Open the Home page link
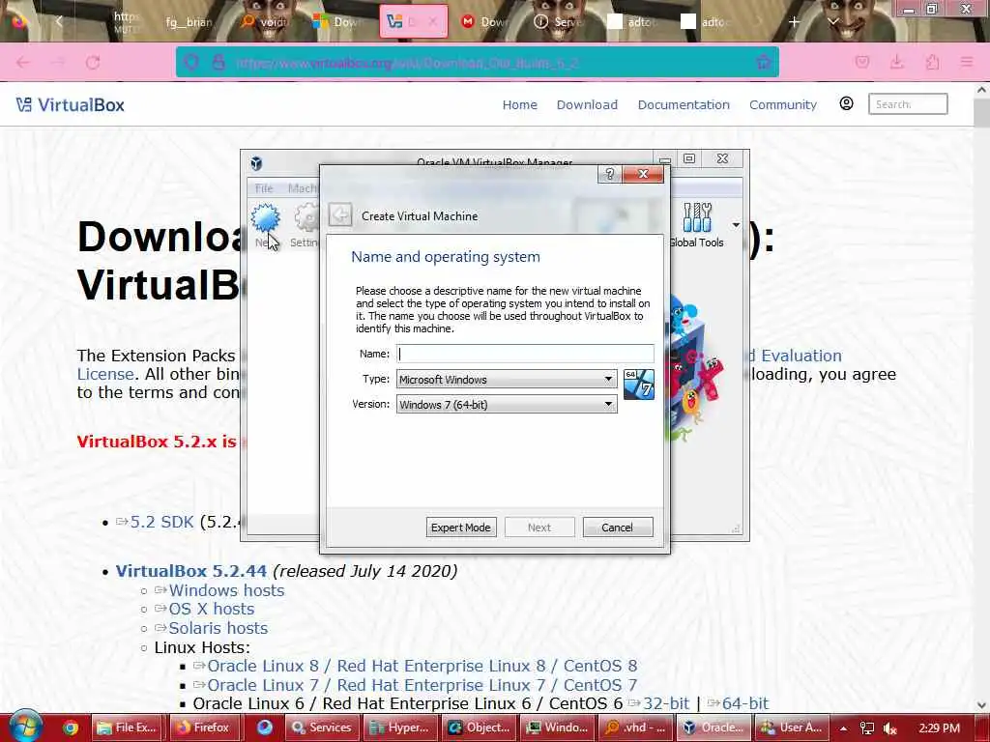The image size is (990, 742). [x=519, y=104]
